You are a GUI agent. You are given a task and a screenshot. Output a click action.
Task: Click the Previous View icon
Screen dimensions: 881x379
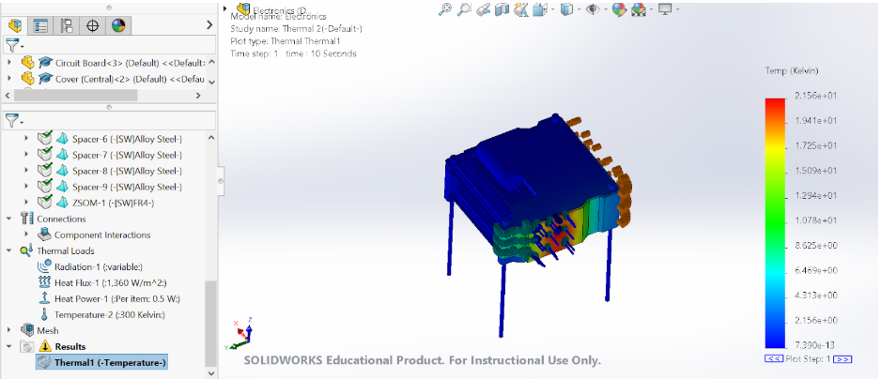483,9
